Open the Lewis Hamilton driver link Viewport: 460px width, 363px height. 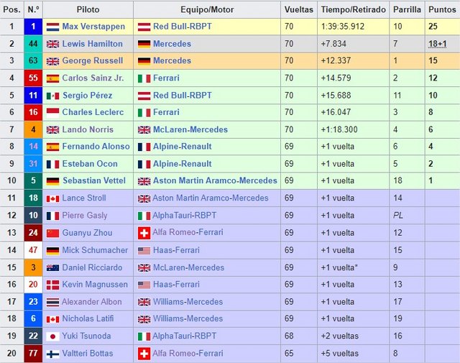[93, 44]
